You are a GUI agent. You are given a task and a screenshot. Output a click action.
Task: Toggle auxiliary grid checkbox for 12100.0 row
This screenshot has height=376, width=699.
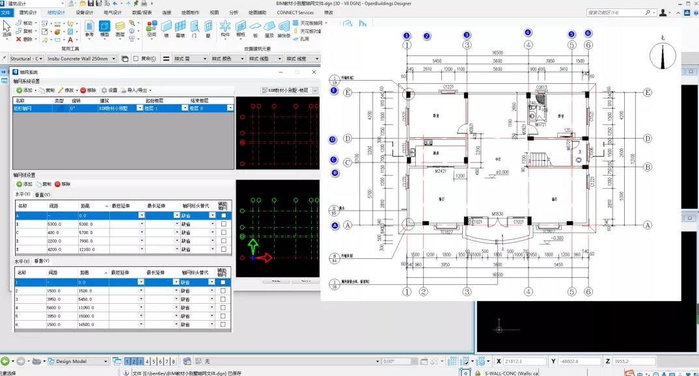coord(224,249)
